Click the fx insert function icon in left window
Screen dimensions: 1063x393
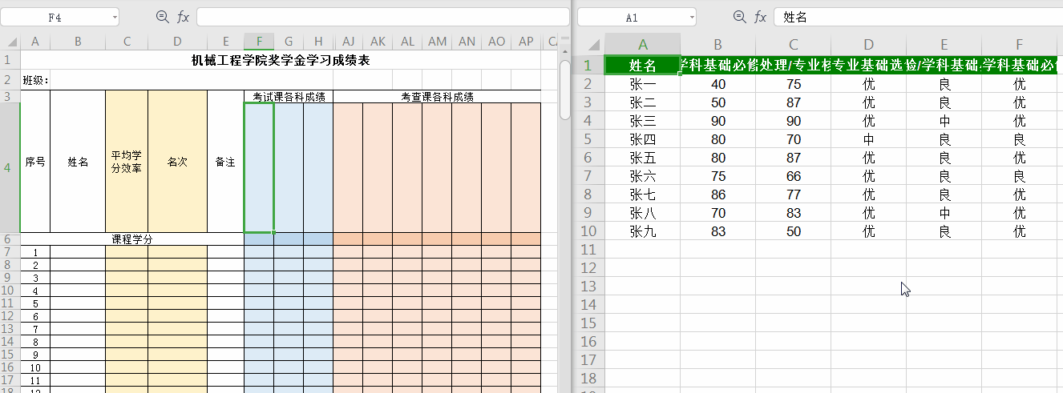(x=183, y=17)
